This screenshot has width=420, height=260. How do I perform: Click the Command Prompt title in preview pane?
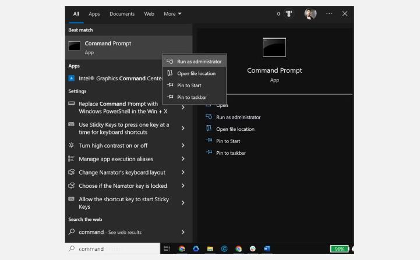(274, 70)
